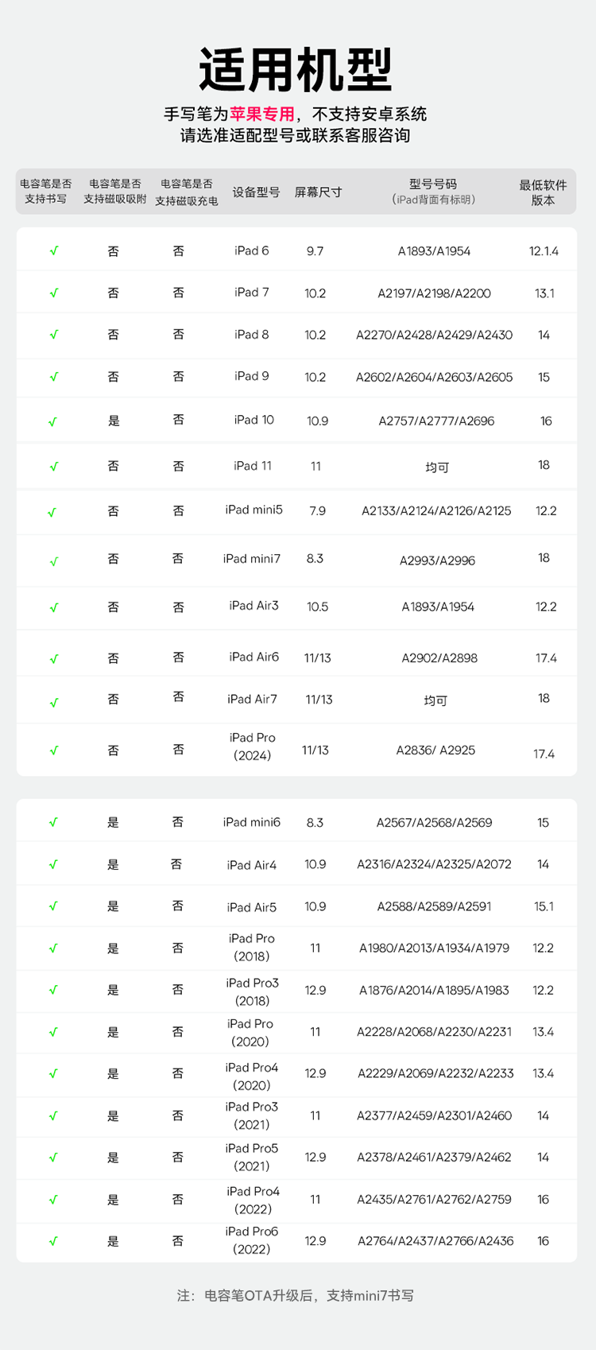
Task: Click version 17.4 in iPad Air6 row
Action: (x=546, y=658)
